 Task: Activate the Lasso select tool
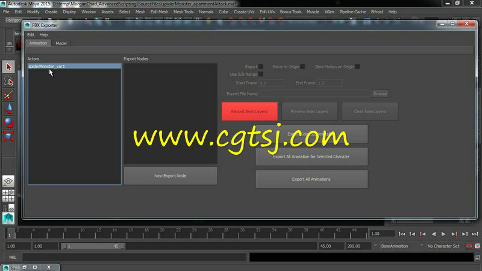click(x=8, y=81)
